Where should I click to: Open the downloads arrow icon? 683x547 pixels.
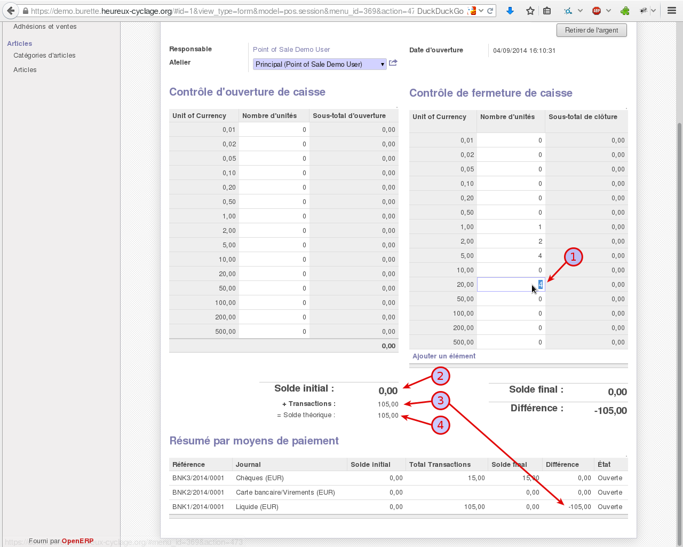pos(510,11)
